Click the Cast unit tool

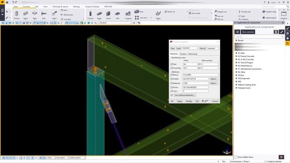[141, 18]
